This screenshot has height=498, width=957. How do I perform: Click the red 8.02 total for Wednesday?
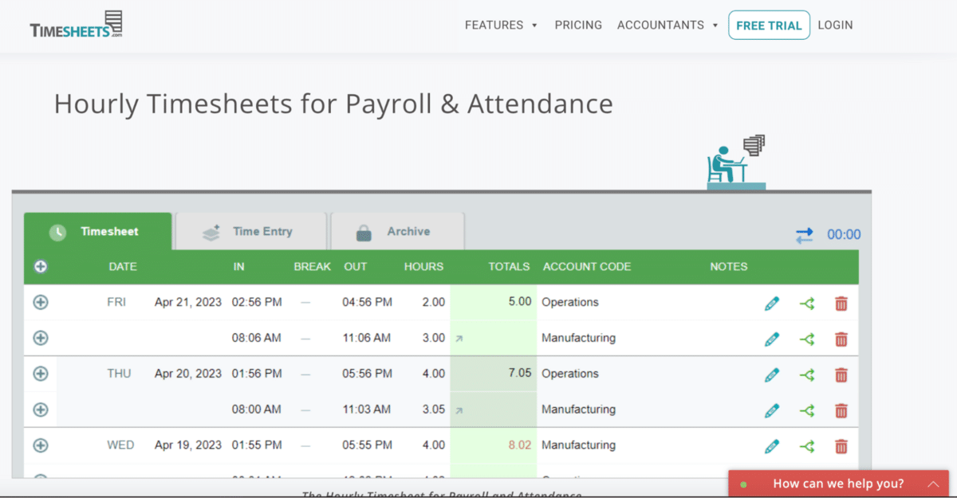[x=520, y=445]
